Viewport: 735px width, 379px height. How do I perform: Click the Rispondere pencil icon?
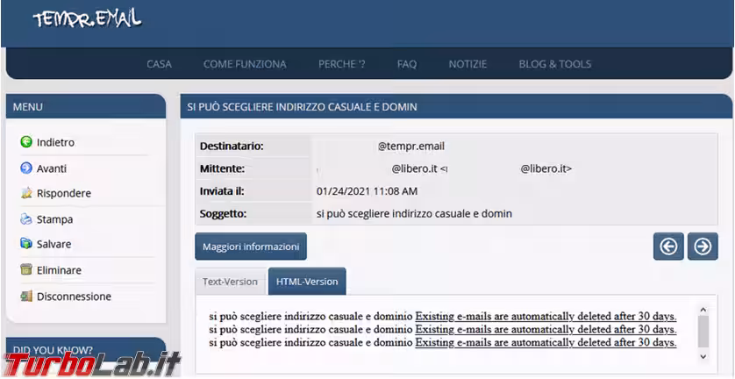pos(26,193)
